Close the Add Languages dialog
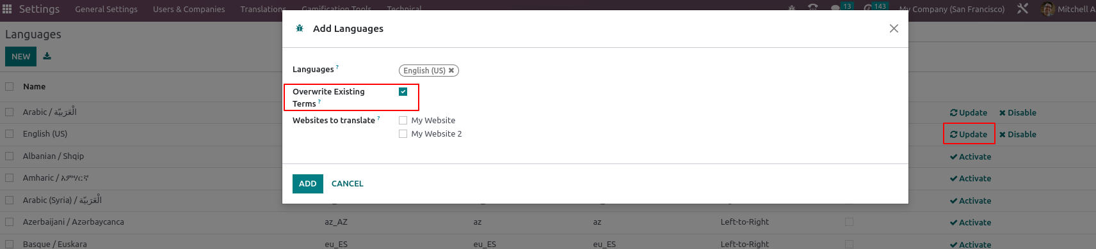Viewport: 1096px width, 249px height. 894,29
